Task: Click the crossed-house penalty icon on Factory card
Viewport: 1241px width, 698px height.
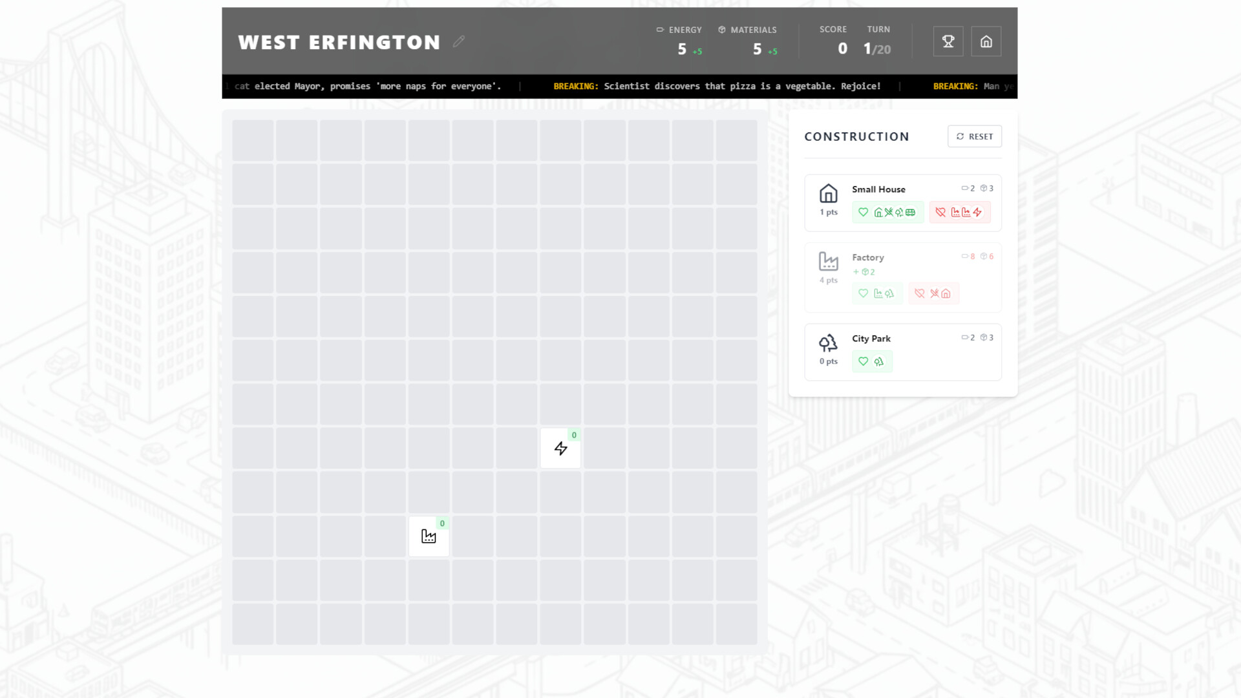Action: coord(946,293)
